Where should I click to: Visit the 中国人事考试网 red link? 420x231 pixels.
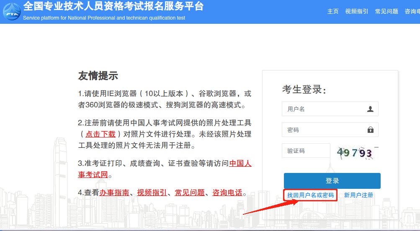[240, 163]
